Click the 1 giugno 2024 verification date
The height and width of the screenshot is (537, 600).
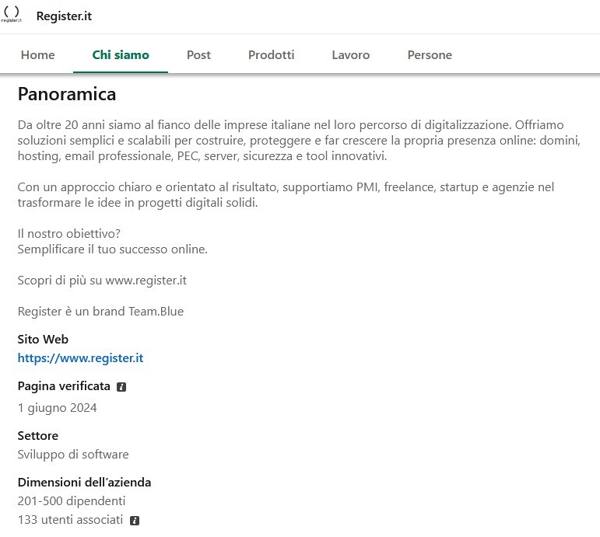57,408
